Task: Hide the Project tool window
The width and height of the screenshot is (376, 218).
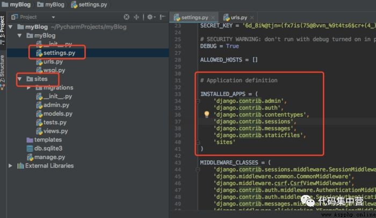Action: (163, 17)
